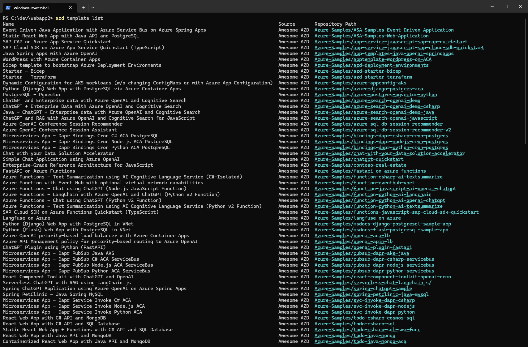Visit the langfuse-on-azure repository link

coord(358,218)
